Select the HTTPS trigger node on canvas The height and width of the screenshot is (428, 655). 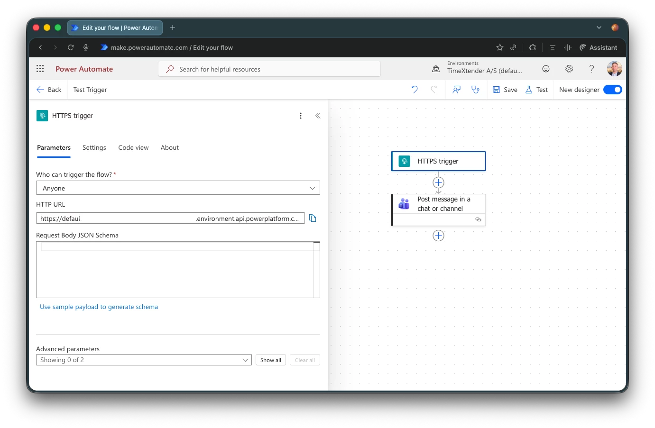[x=438, y=161]
